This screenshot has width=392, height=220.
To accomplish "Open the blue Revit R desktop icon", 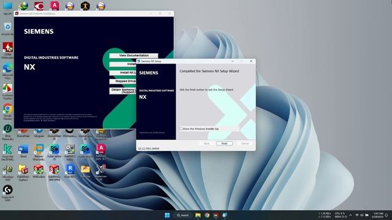I will pos(70,170).
